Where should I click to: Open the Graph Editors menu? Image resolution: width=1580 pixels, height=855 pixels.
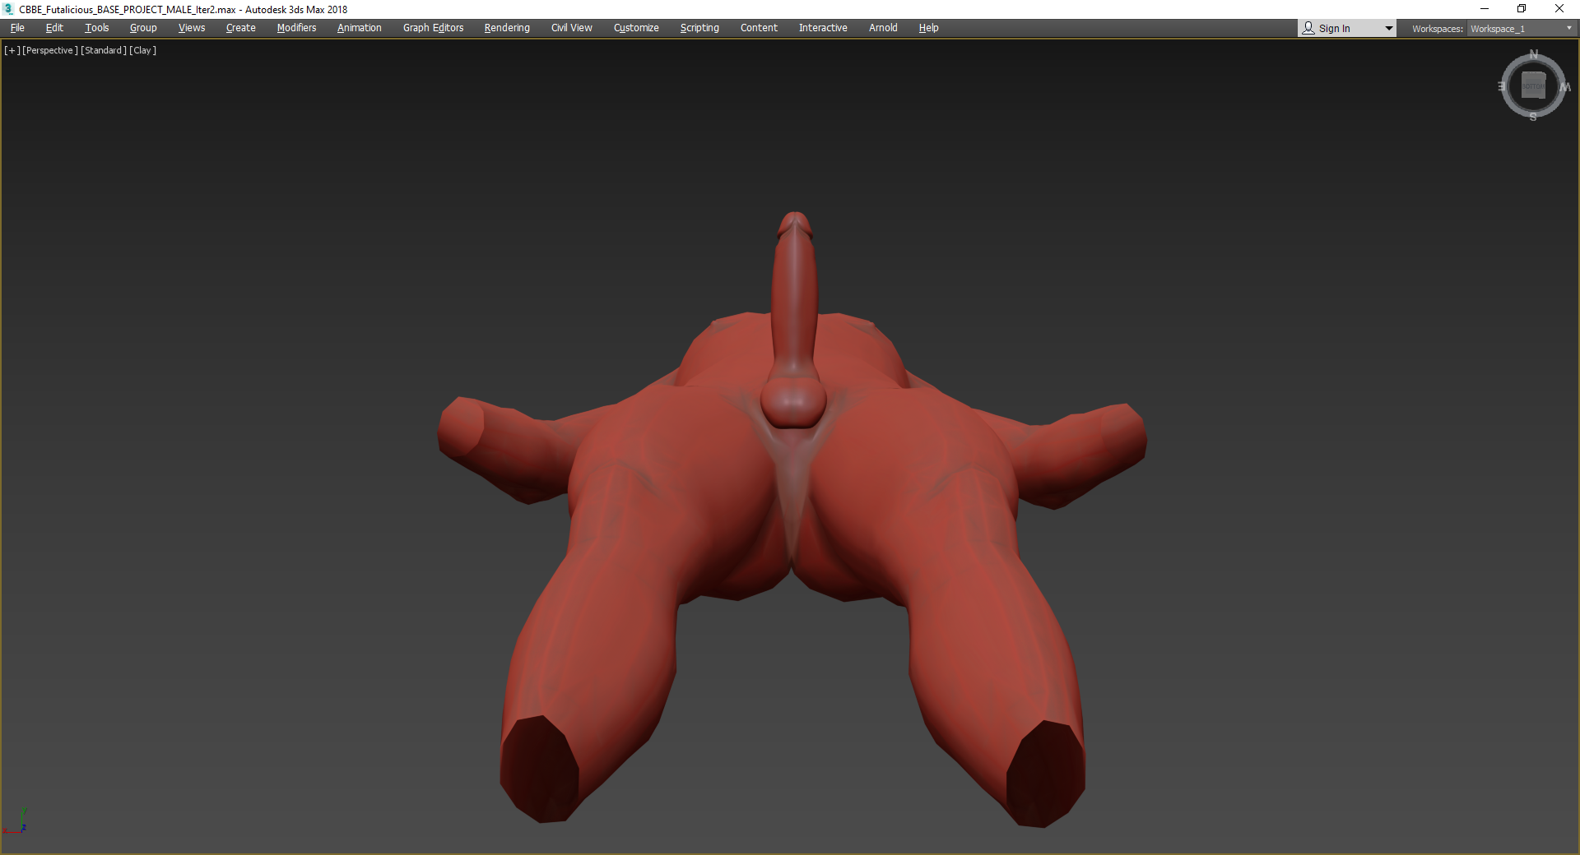433,28
